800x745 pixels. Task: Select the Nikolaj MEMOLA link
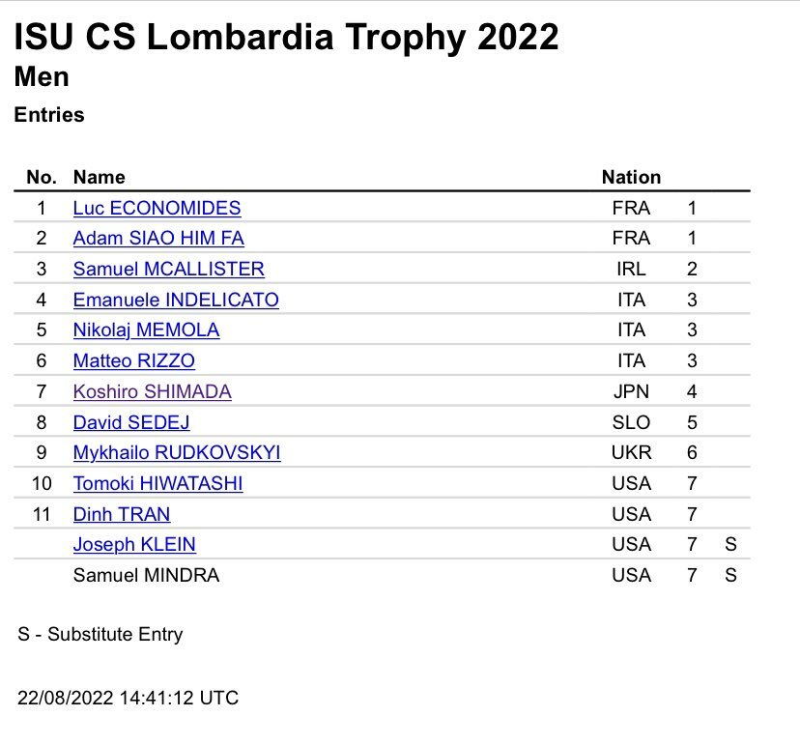[x=146, y=330]
